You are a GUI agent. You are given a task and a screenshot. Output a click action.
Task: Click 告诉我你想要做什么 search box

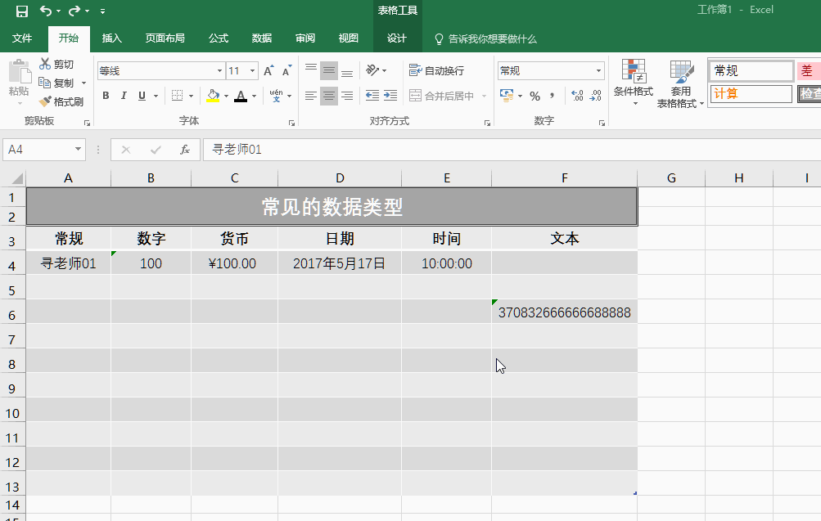click(486, 38)
